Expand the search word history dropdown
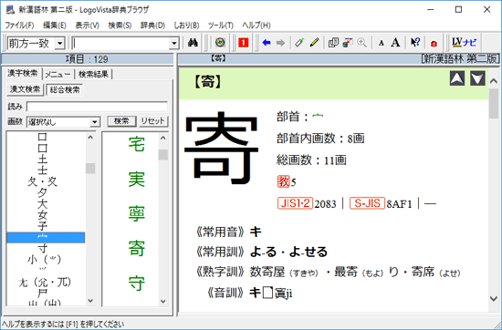Screen dimensions: 502x330 point(173,43)
